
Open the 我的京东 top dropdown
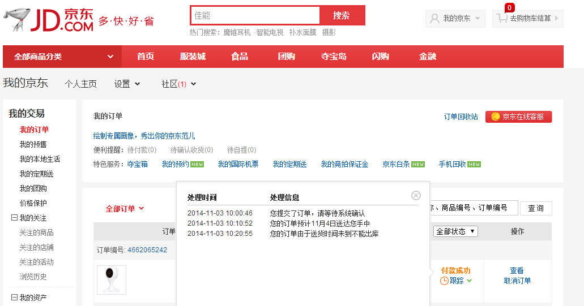455,18
